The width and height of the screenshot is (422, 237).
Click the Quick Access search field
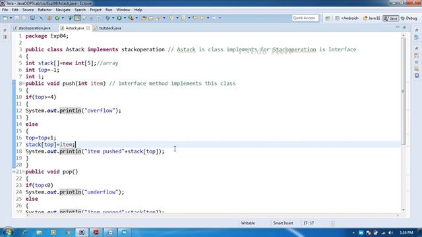[305, 18]
